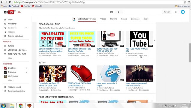This screenshot has width=191, height=108.
Task: Open the guide menu dropdown beside logo
Action: (x=19, y=12)
